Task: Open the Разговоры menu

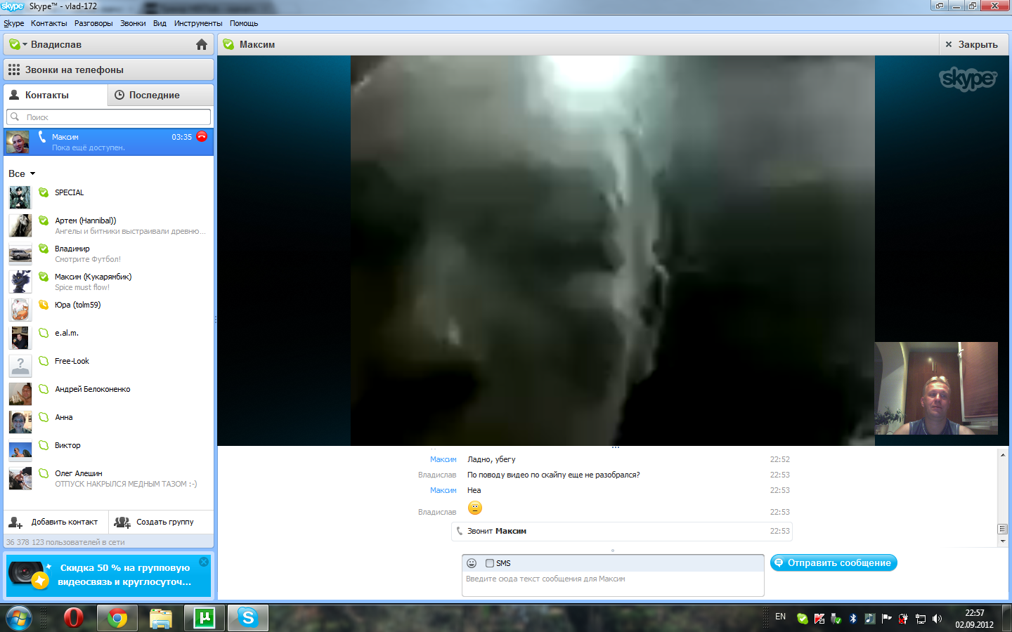Action: coord(93,23)
